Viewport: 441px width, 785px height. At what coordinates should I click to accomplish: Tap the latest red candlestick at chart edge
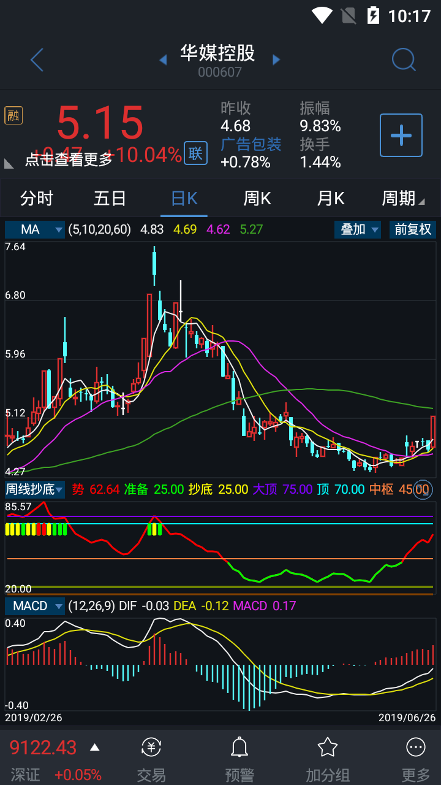(x=433, y=431)
